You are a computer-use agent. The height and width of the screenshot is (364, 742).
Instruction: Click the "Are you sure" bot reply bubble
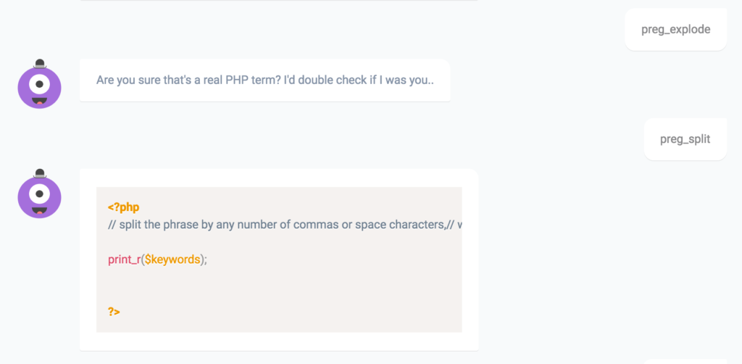(x=264, y=80)
